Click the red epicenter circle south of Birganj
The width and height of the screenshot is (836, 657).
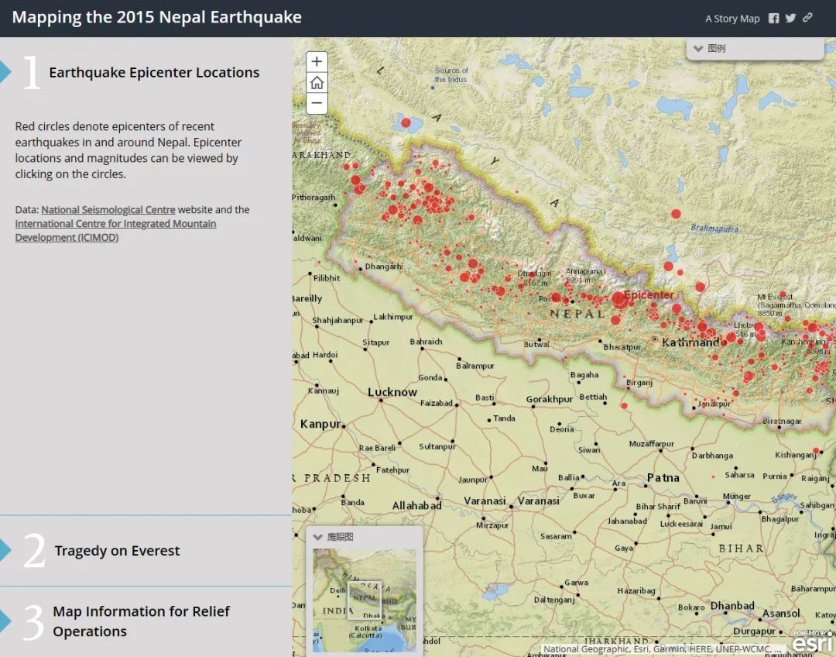pyautogui.click(x=624, y=406)
